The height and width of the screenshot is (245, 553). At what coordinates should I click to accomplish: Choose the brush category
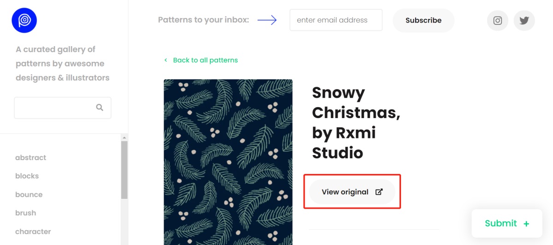(x=25, y=213)
